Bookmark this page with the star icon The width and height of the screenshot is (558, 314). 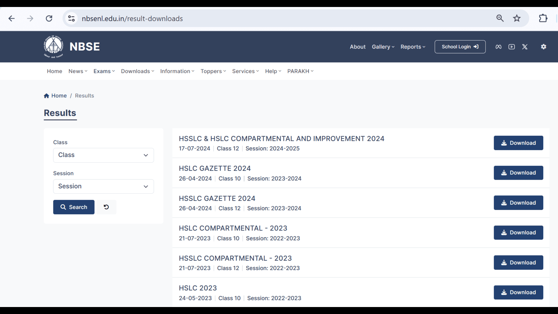[x=516, y=18]
